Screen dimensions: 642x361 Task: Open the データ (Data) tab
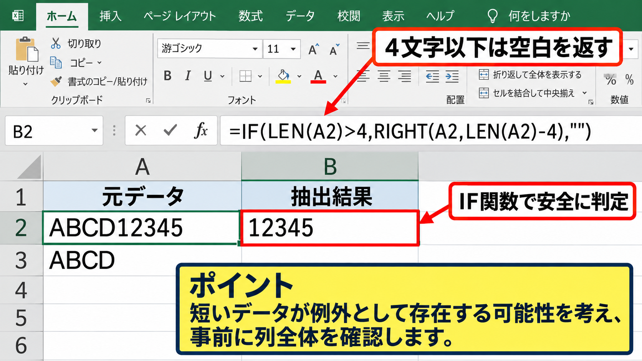pos(300,16)
